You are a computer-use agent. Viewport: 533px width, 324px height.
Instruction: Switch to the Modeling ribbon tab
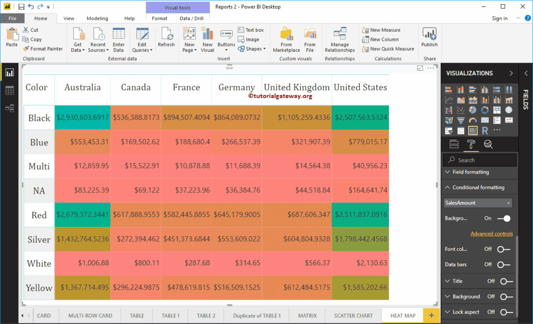pyautogui.click(x=97, y=17)
